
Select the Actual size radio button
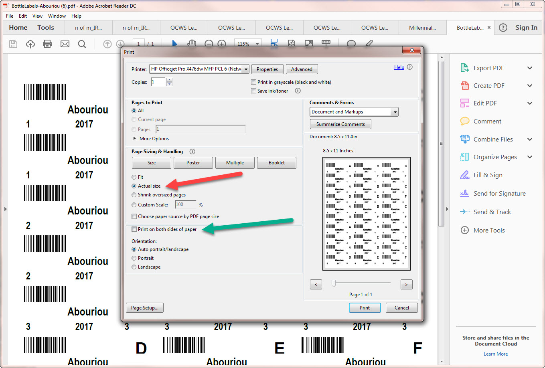(134, 186)
